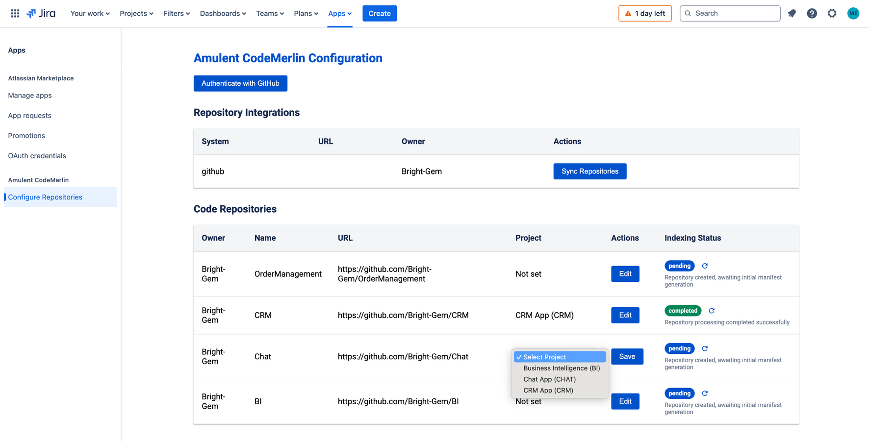Choose Select Project option in dropdown
869x441 pixels.
(x=560, y=357)
